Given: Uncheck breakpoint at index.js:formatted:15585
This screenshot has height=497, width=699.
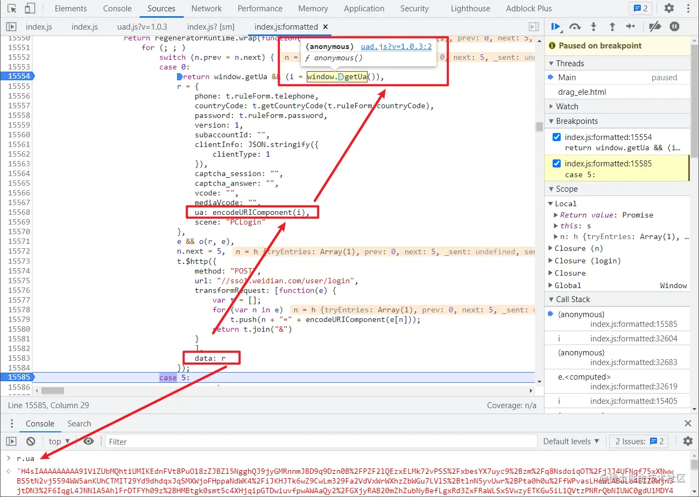Looking at the screenshot, I should [x=556, y=164].
